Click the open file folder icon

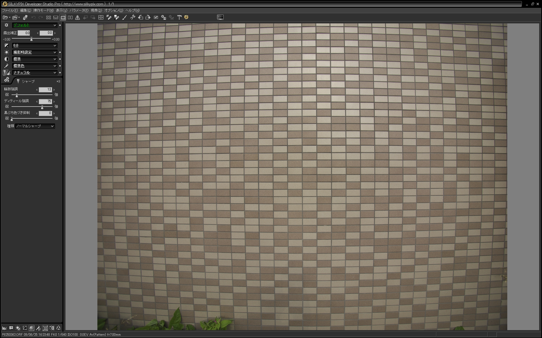(x=5, y=17)
